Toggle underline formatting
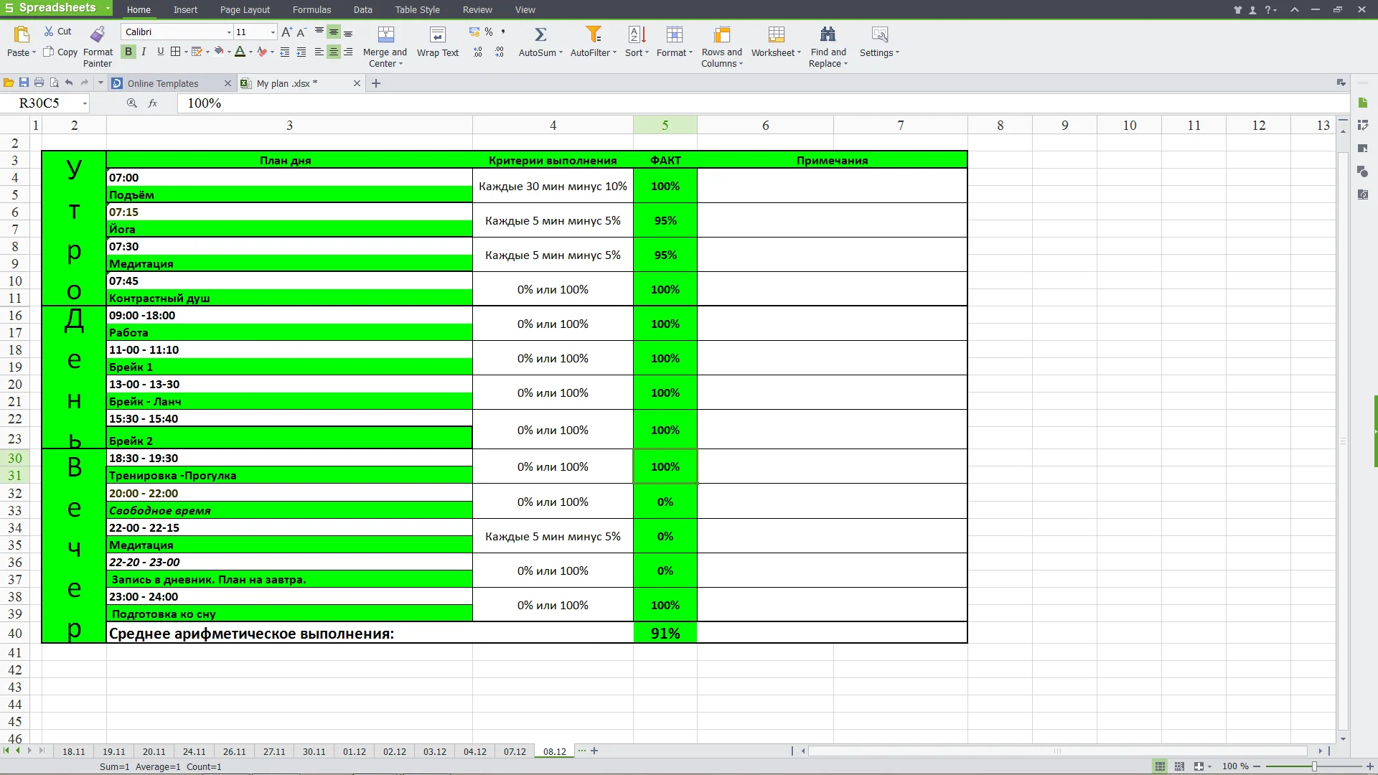The image size is (1378, 775). coord(160,52)
